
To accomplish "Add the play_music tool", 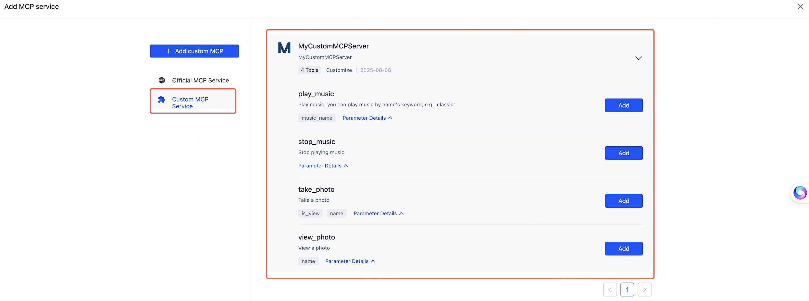I will (624, 105).
